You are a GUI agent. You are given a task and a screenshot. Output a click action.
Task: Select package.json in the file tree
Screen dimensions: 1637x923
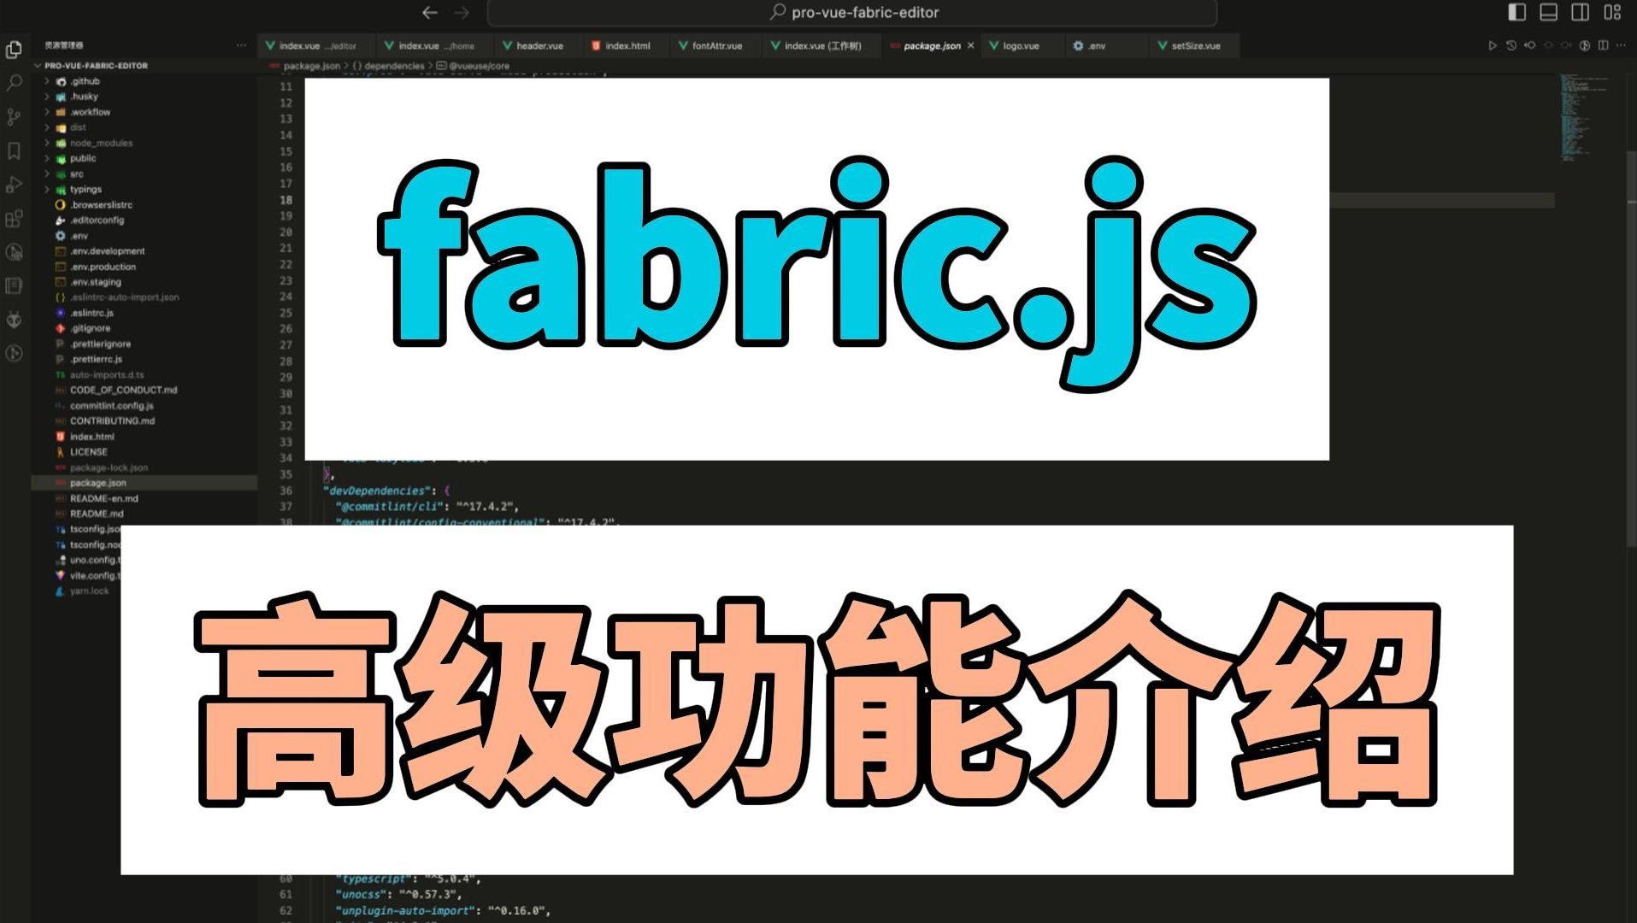144,483
